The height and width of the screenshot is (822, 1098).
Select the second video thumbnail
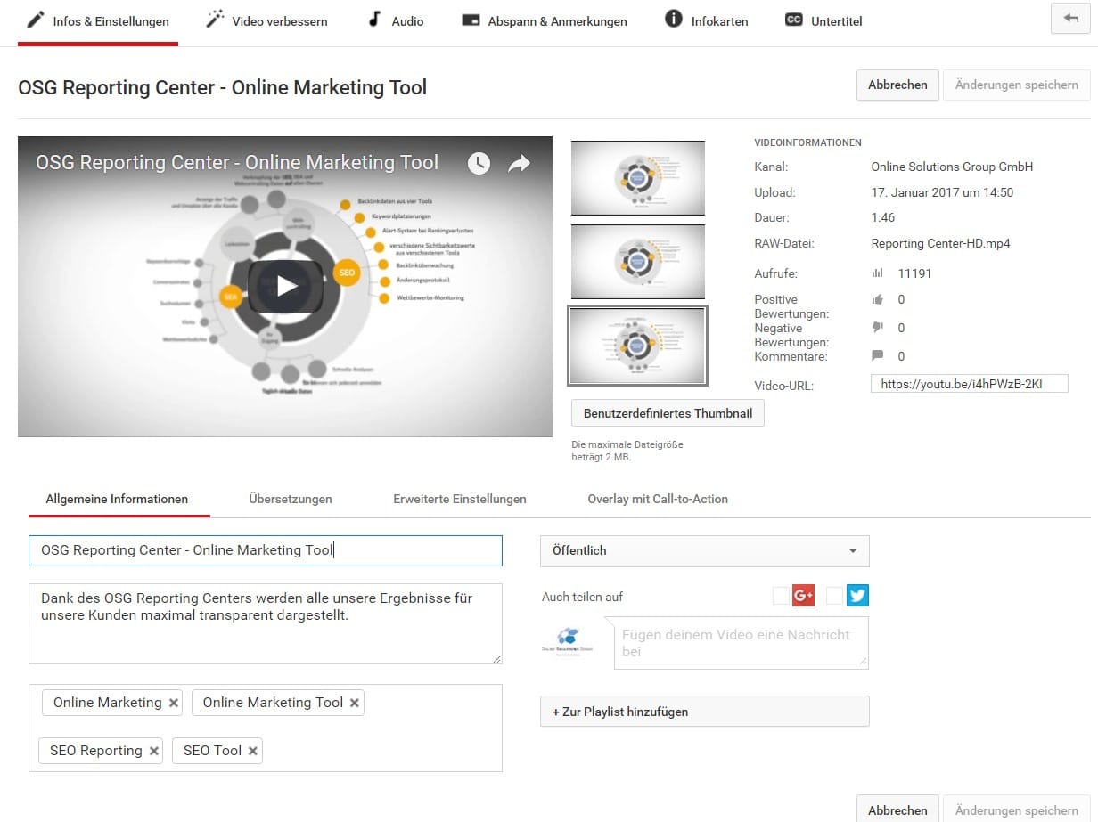click(638, 262)
